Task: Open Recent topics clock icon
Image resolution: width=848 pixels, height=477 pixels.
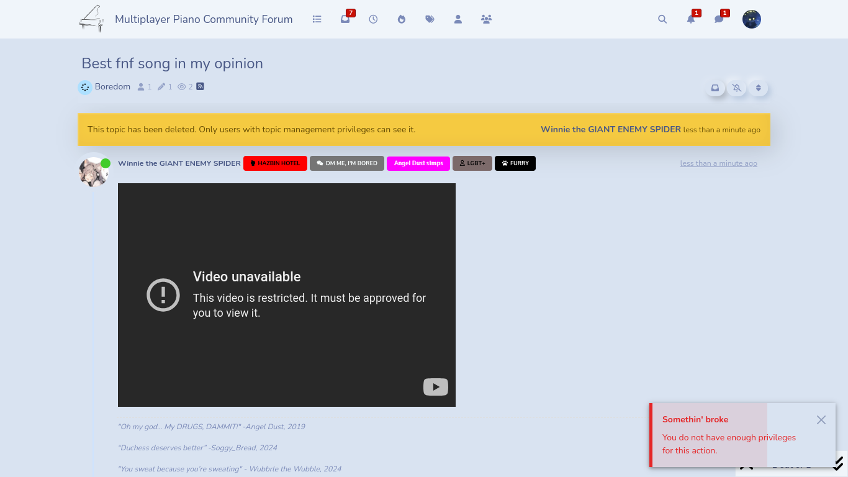Action: point(373,19)
